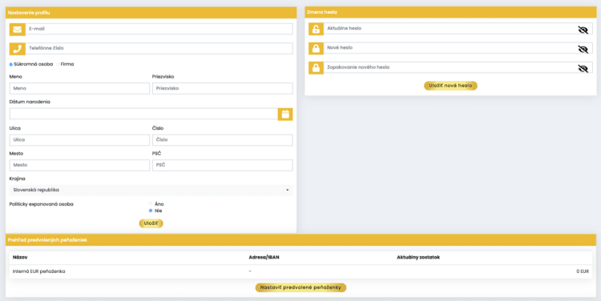
Task: Click the Zmena hesla panel header
Action: 450,12
